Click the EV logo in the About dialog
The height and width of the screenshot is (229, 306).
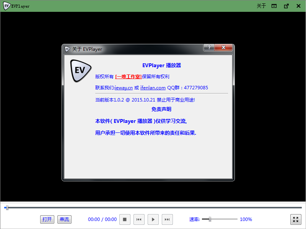tap(80, 71)
